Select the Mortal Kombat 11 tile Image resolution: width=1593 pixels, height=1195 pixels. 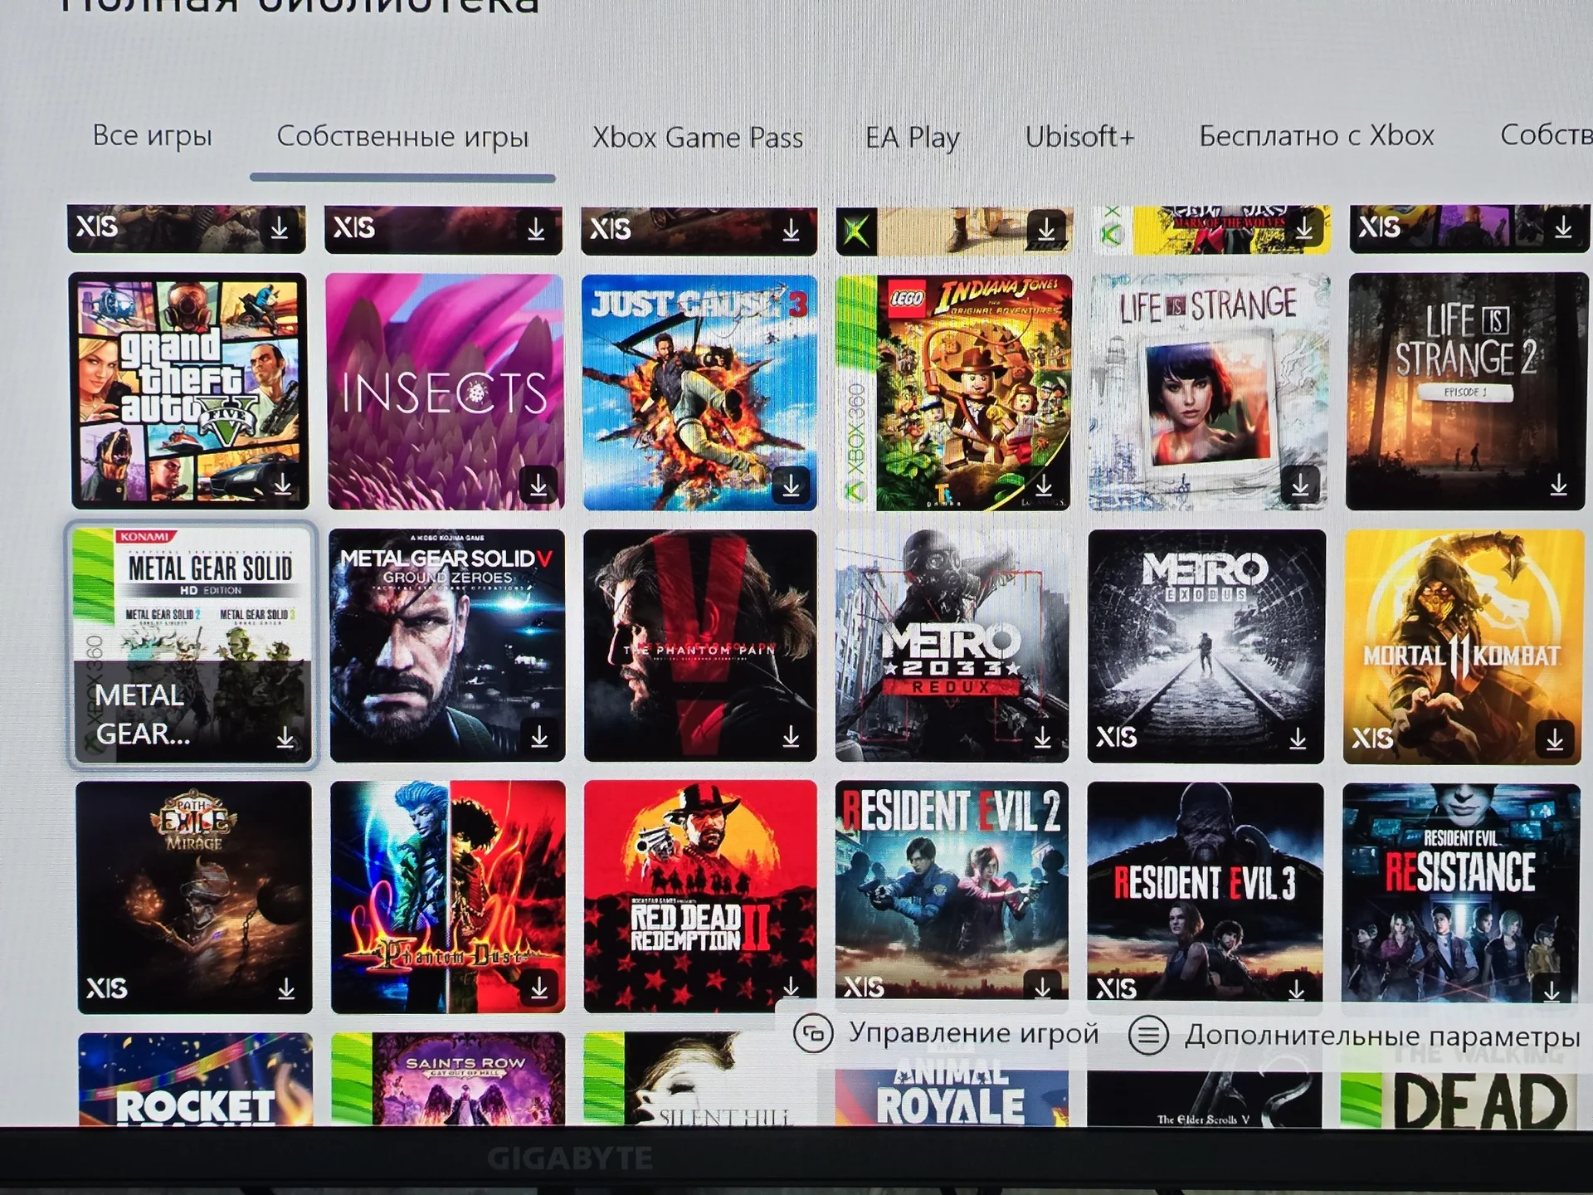click(1464, 646)
